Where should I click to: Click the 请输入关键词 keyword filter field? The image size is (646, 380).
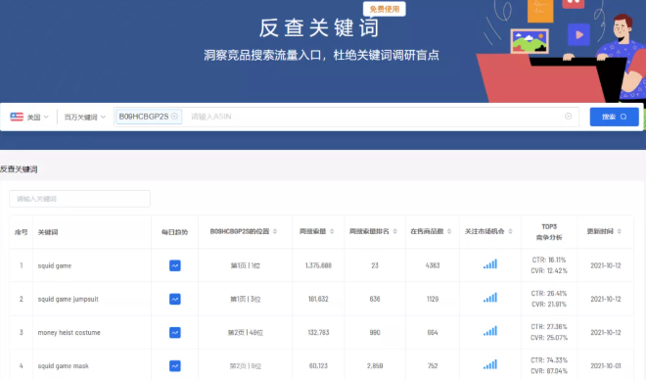[80, 199]
